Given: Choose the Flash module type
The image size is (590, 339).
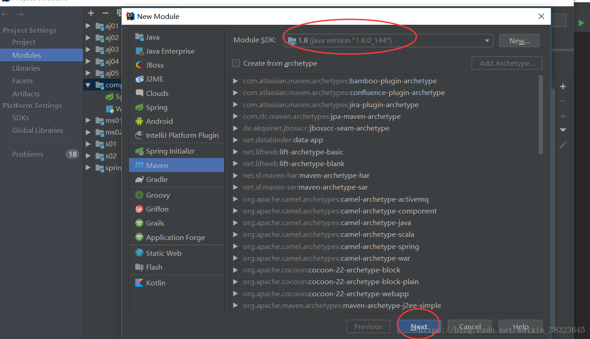Looking at the screenshot, I should 176,267.
